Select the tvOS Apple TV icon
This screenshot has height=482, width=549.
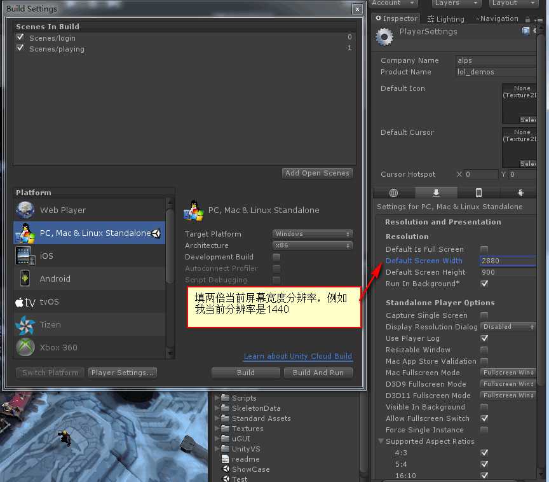(25, 302)
